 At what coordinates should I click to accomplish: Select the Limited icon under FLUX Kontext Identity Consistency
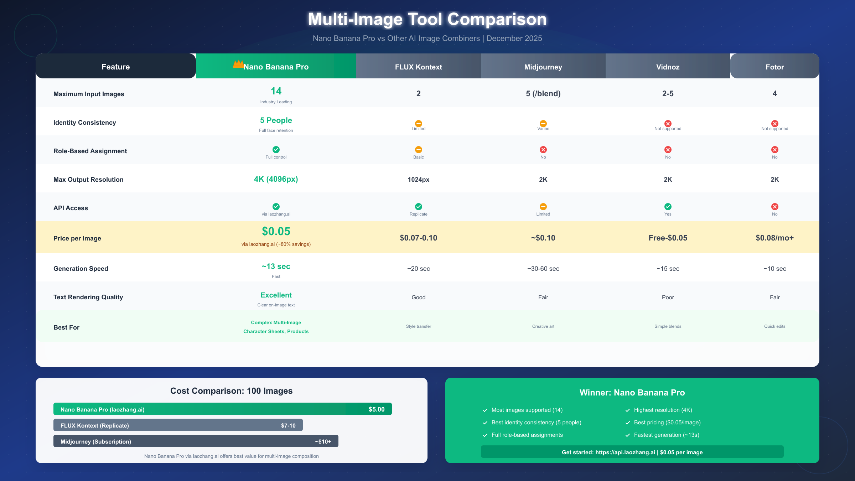418,124
